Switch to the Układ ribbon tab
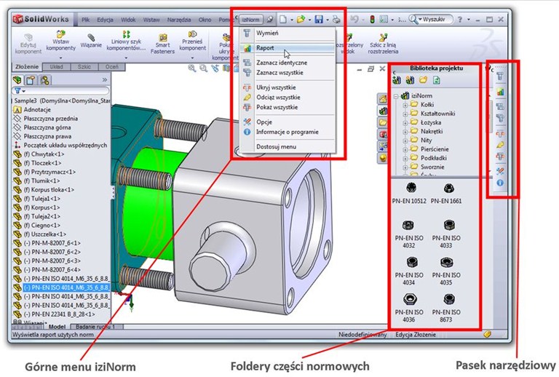Viewport: 559px width, 377px height. (x=56, y=67)
